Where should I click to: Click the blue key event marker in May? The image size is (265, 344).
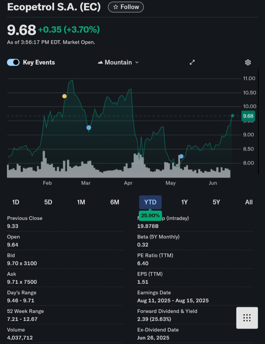tap(181, 156)
